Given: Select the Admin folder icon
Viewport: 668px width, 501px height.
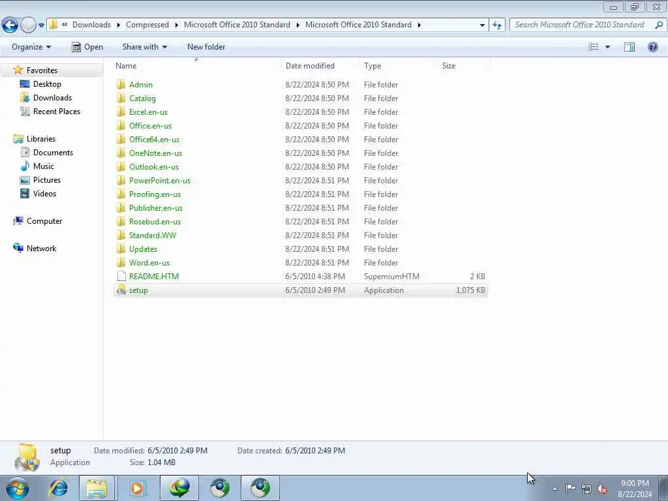Looking at the screenshot, I should tap(121, 84).
